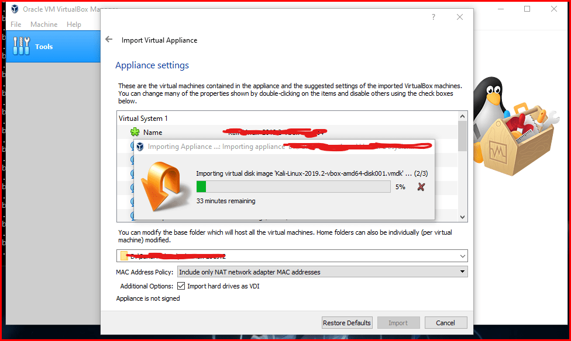Click the 5% progress label

pyautogui.click(x=400, y=187)
